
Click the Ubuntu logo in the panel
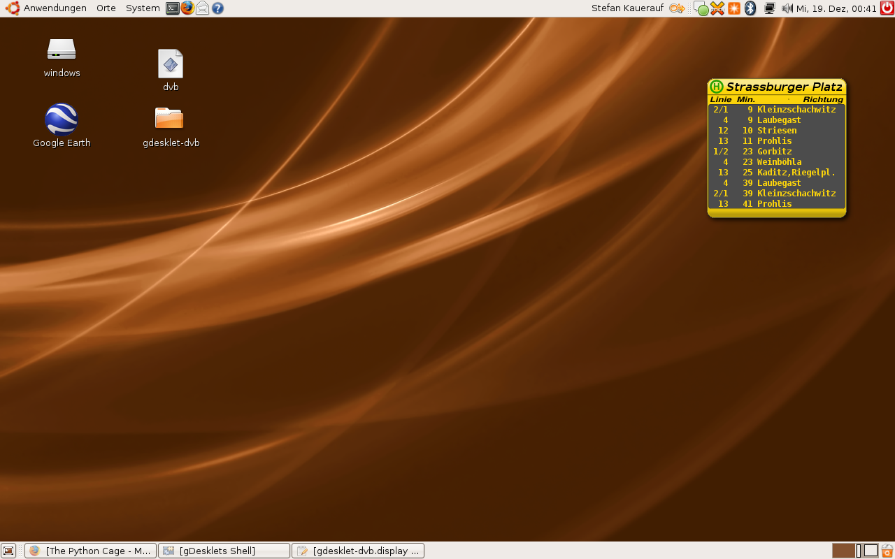point(12,8)
